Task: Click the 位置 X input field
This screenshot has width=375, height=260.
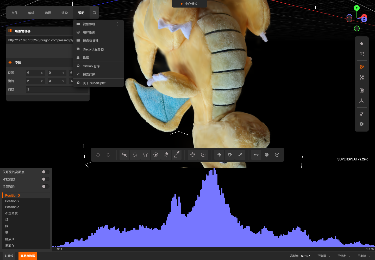Action: [35, 73]
